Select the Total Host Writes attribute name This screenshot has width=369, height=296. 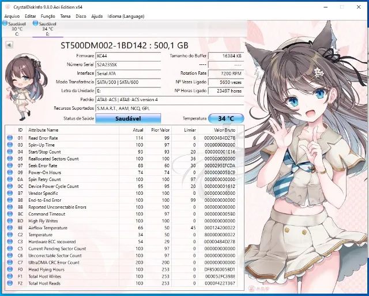45,276
